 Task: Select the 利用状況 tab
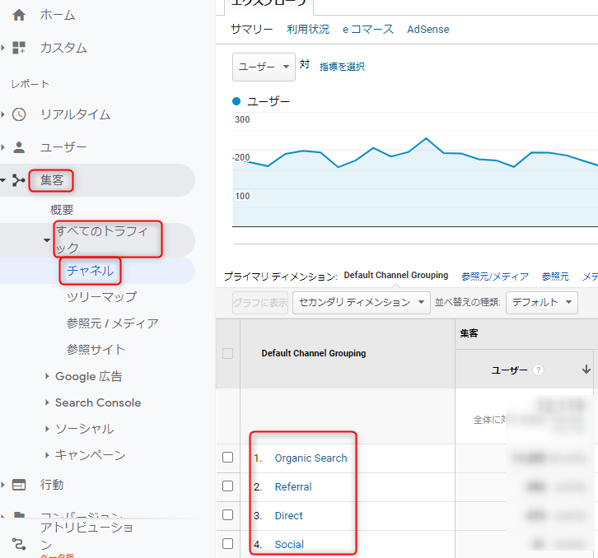pyautogui.click(x=308, y=30)
